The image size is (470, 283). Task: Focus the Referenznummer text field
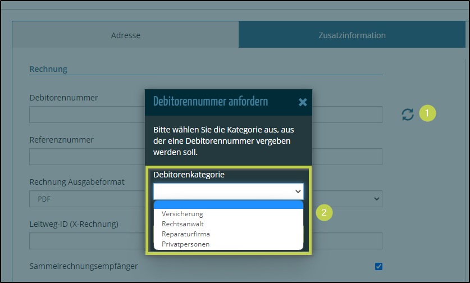pyautogui.click(x=84, y=157)
